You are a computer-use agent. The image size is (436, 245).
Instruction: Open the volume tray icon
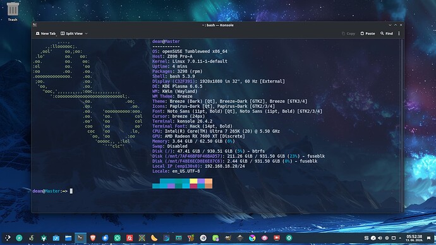[x=380, y=238]
